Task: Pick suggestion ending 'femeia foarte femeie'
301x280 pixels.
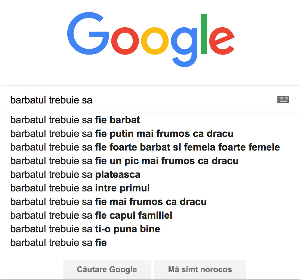Action: coord(145,147)
